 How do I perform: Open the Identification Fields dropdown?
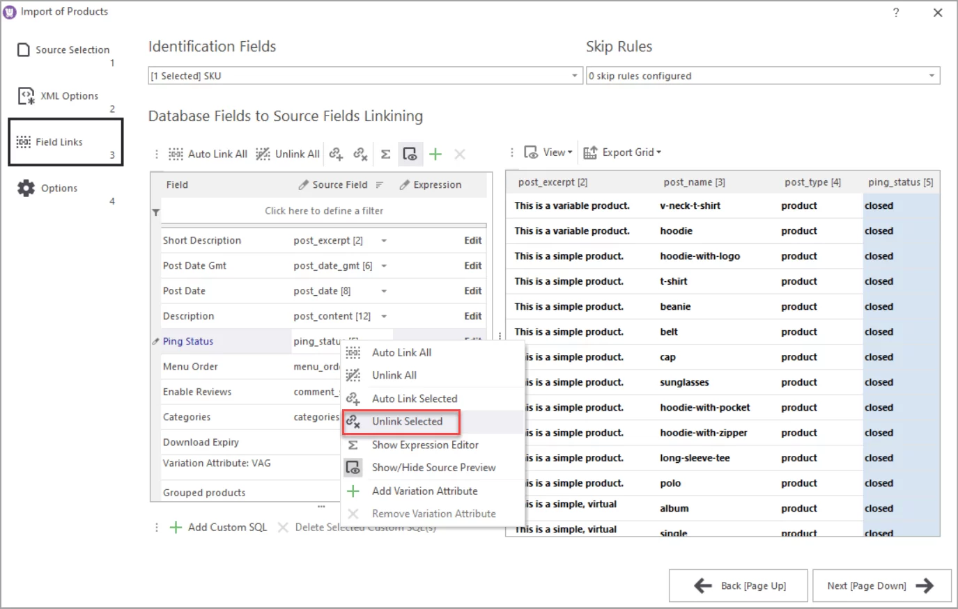[575, 75]
